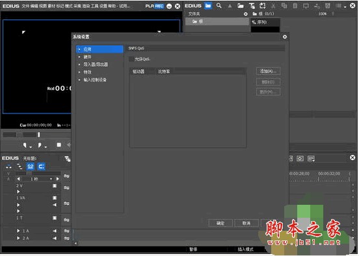Viewport: 359px width, 256px height.
Task: Open the search tool in bin toolbar
Action: 219,6
